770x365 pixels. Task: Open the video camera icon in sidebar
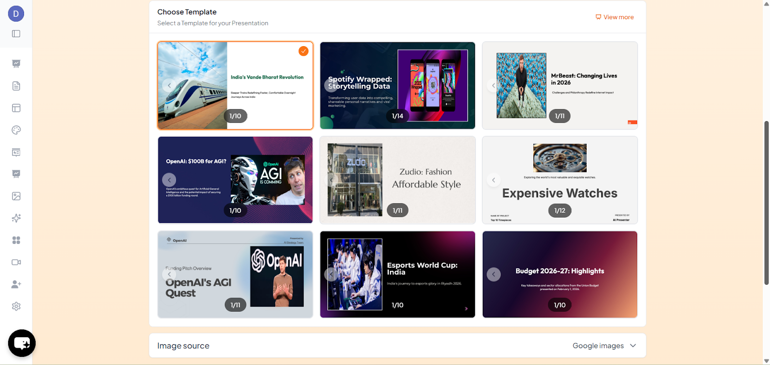point(16,262)
